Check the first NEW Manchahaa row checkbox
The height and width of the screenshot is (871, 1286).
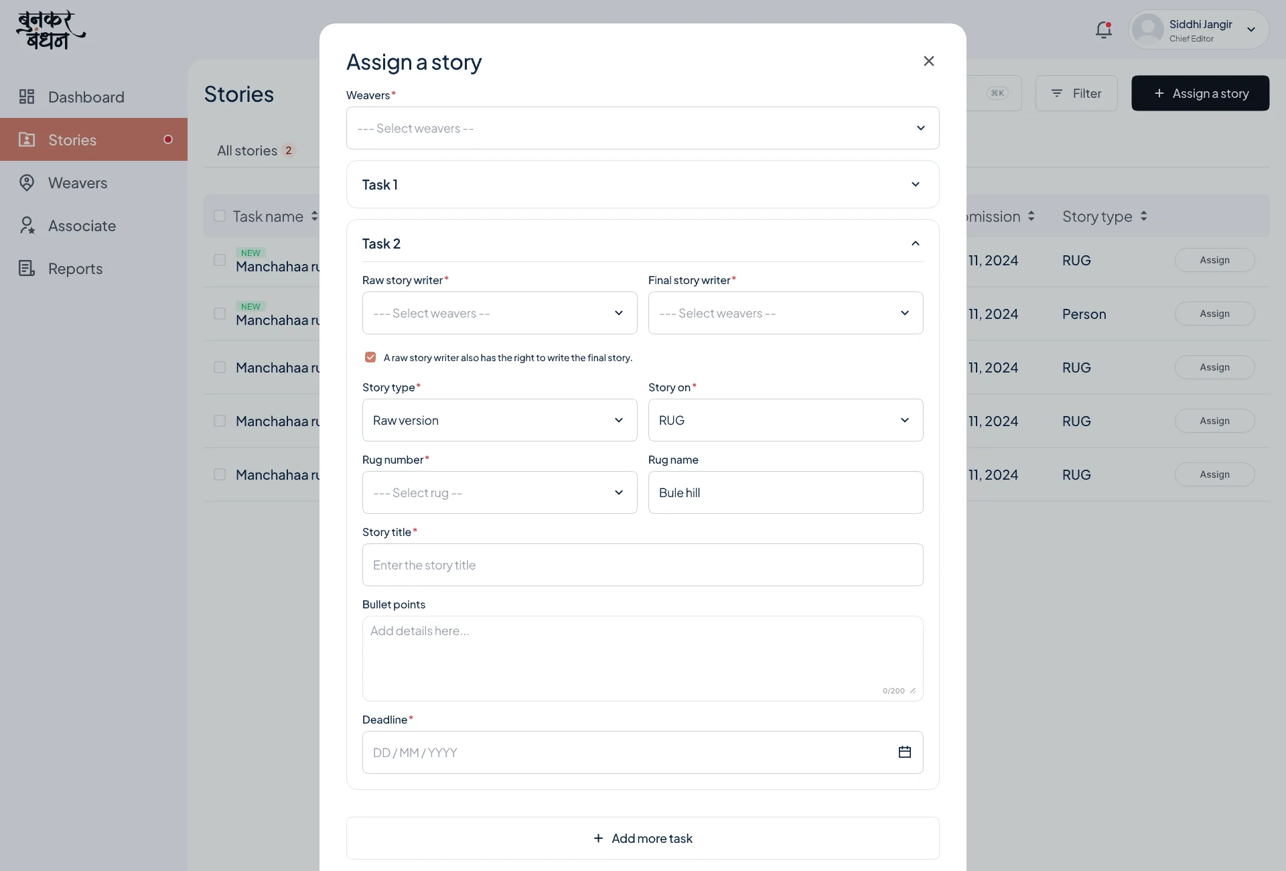pyautogui.click(x=220, y=260)
